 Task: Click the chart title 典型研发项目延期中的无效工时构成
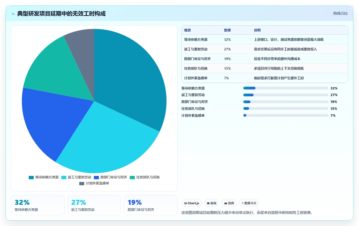pos(61,14)
